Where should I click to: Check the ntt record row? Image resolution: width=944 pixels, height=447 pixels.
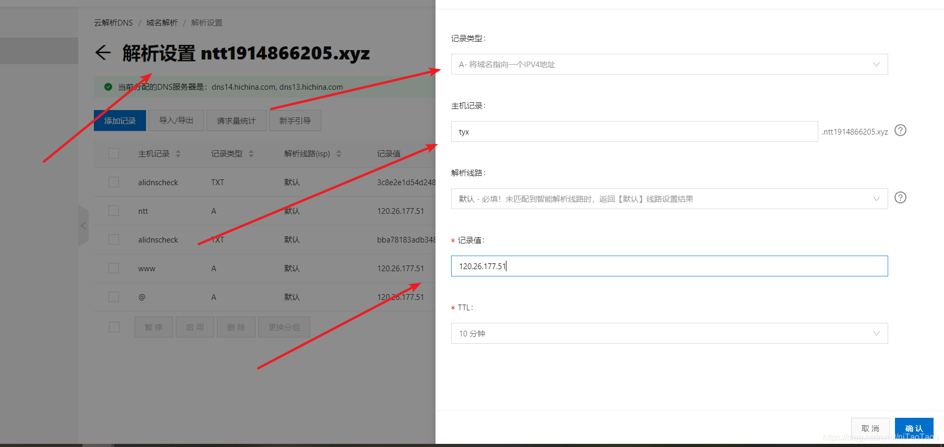114,211
